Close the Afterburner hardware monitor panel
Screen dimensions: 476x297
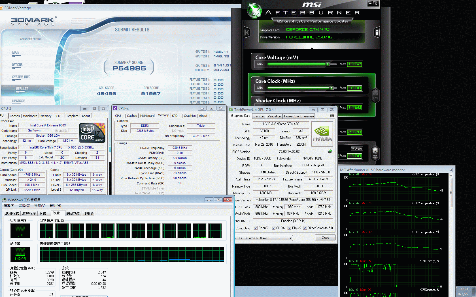(x=450, y=170)
